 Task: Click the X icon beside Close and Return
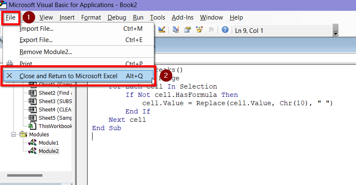[x=9, y=76]
